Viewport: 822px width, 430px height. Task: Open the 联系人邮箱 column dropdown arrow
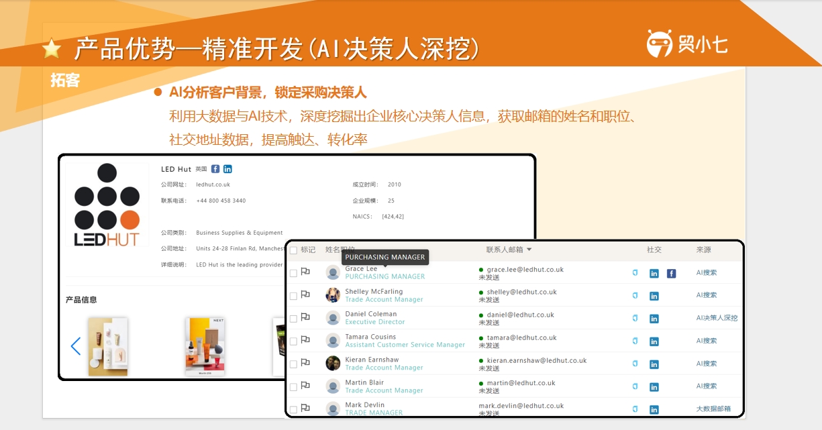point(529,250)
